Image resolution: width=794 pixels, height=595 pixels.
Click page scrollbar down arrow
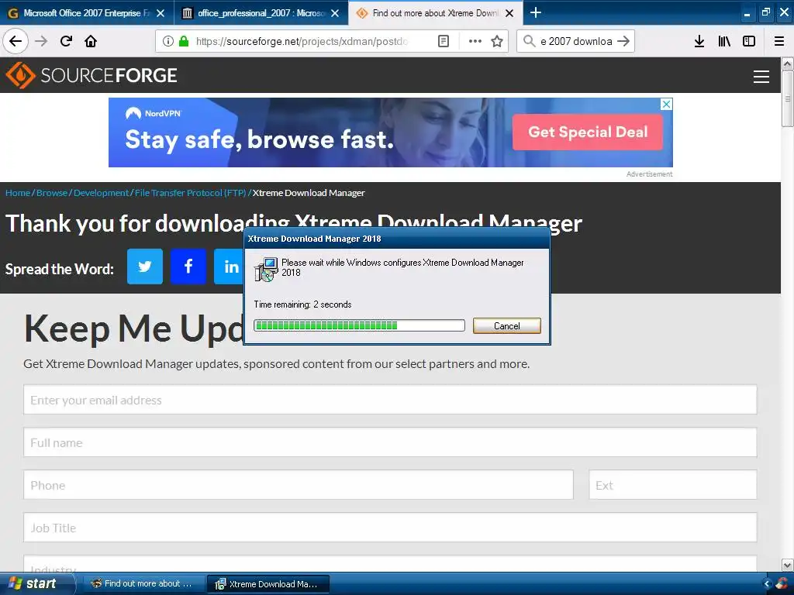point(788,565)
